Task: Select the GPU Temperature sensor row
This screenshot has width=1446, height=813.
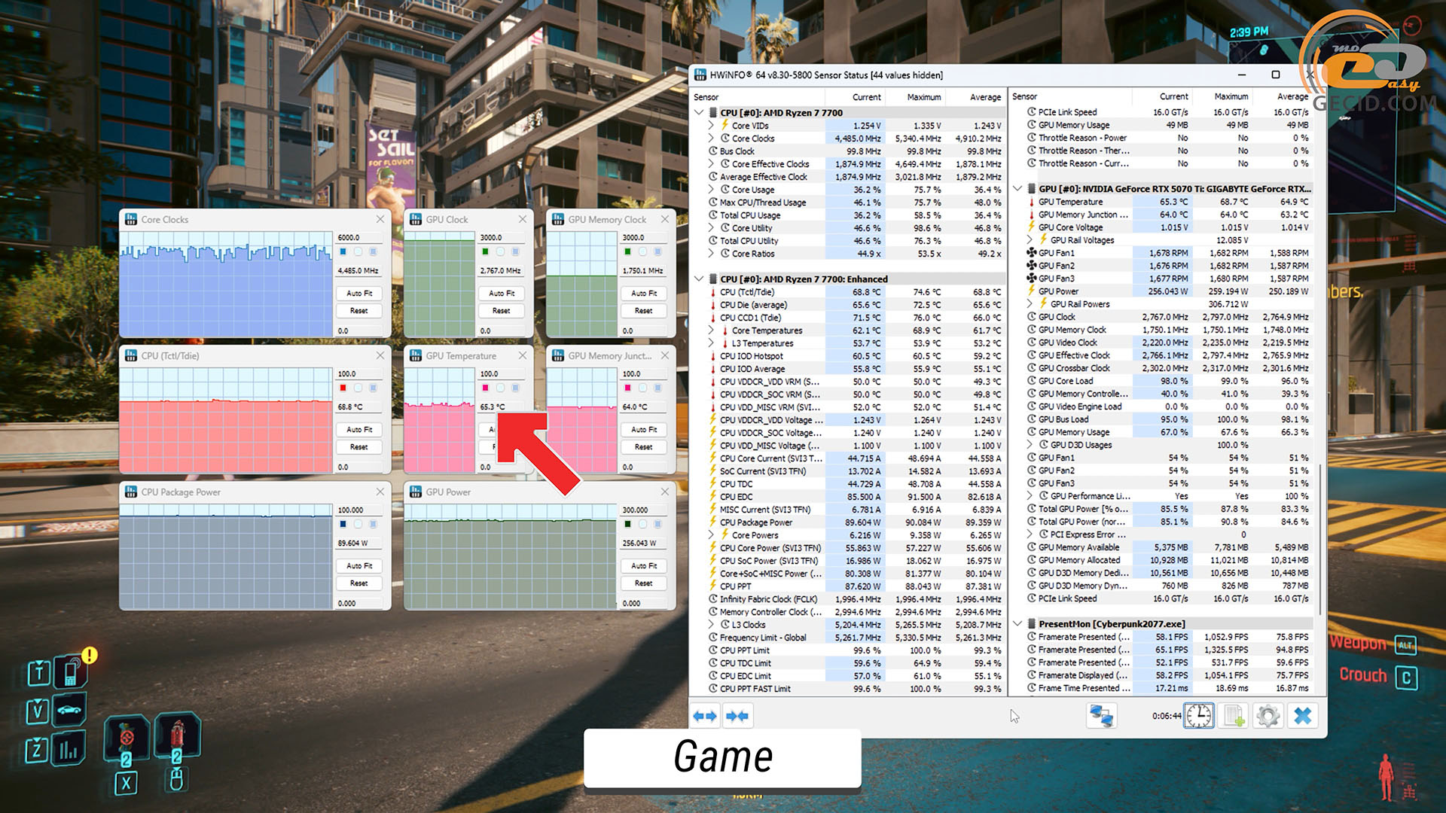Action: click(1170, 202)
